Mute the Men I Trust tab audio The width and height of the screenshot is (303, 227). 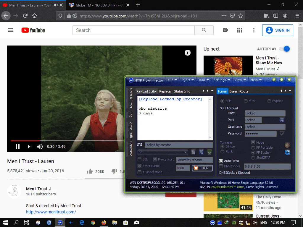tap(56, 5)
